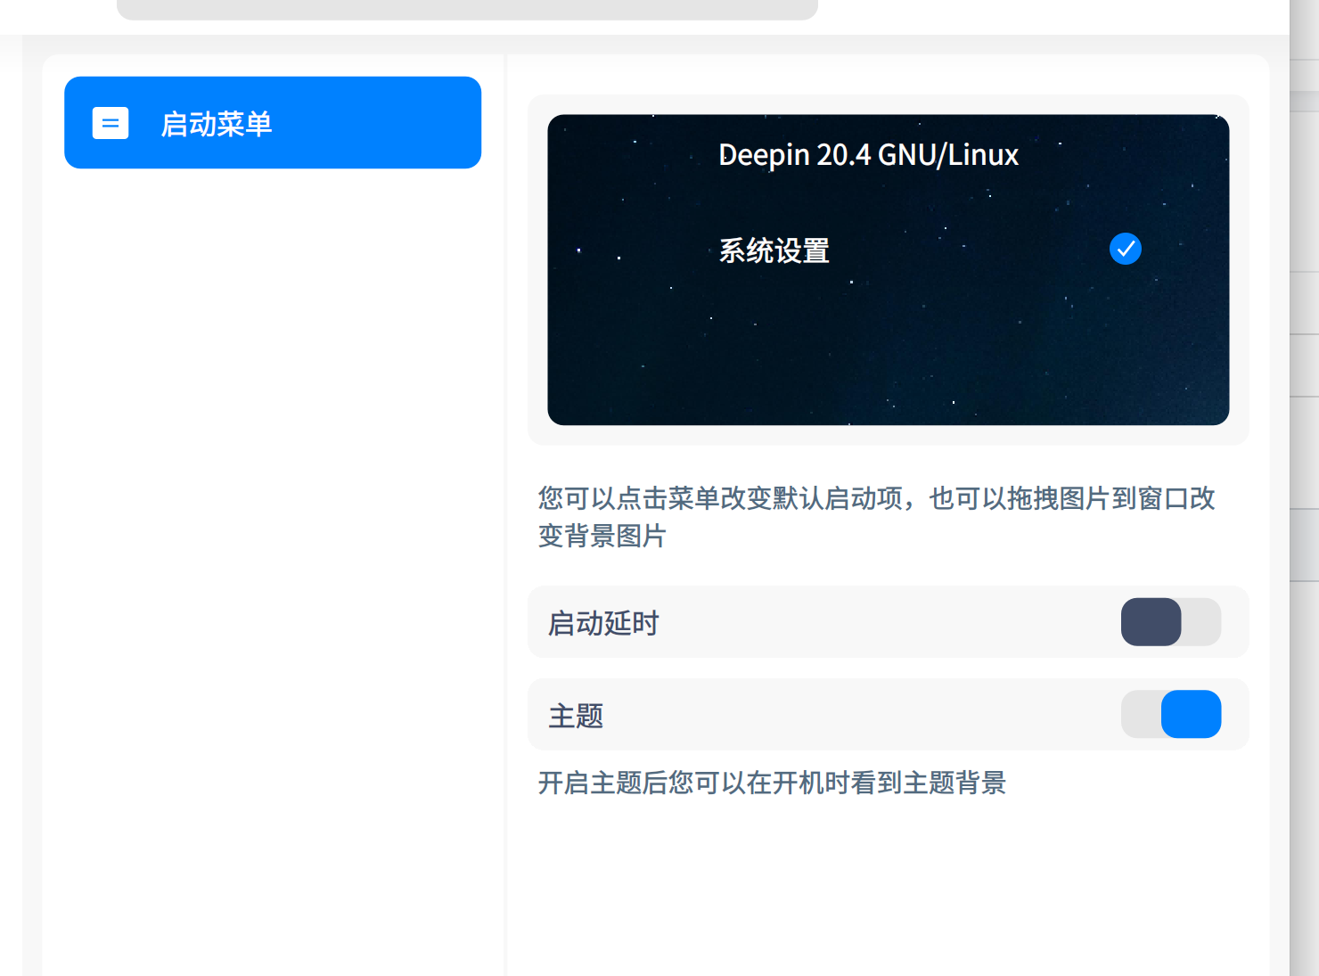Choose the Deepin 20.4 GNU/Linux boot entry
The height and width of the screenshot is (976, 1319).
click(x=868, y=155)
